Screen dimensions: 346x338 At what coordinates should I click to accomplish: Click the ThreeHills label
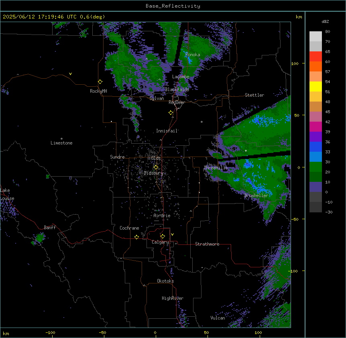click(216, 168)
